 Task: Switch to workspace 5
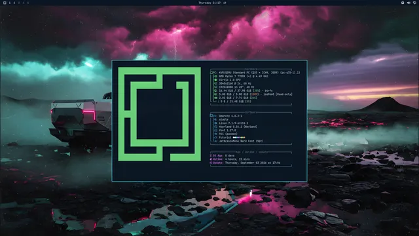27,3
